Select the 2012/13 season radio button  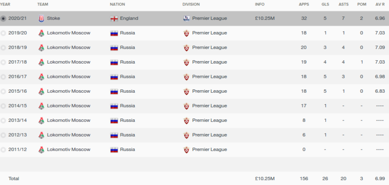[3, 135]
